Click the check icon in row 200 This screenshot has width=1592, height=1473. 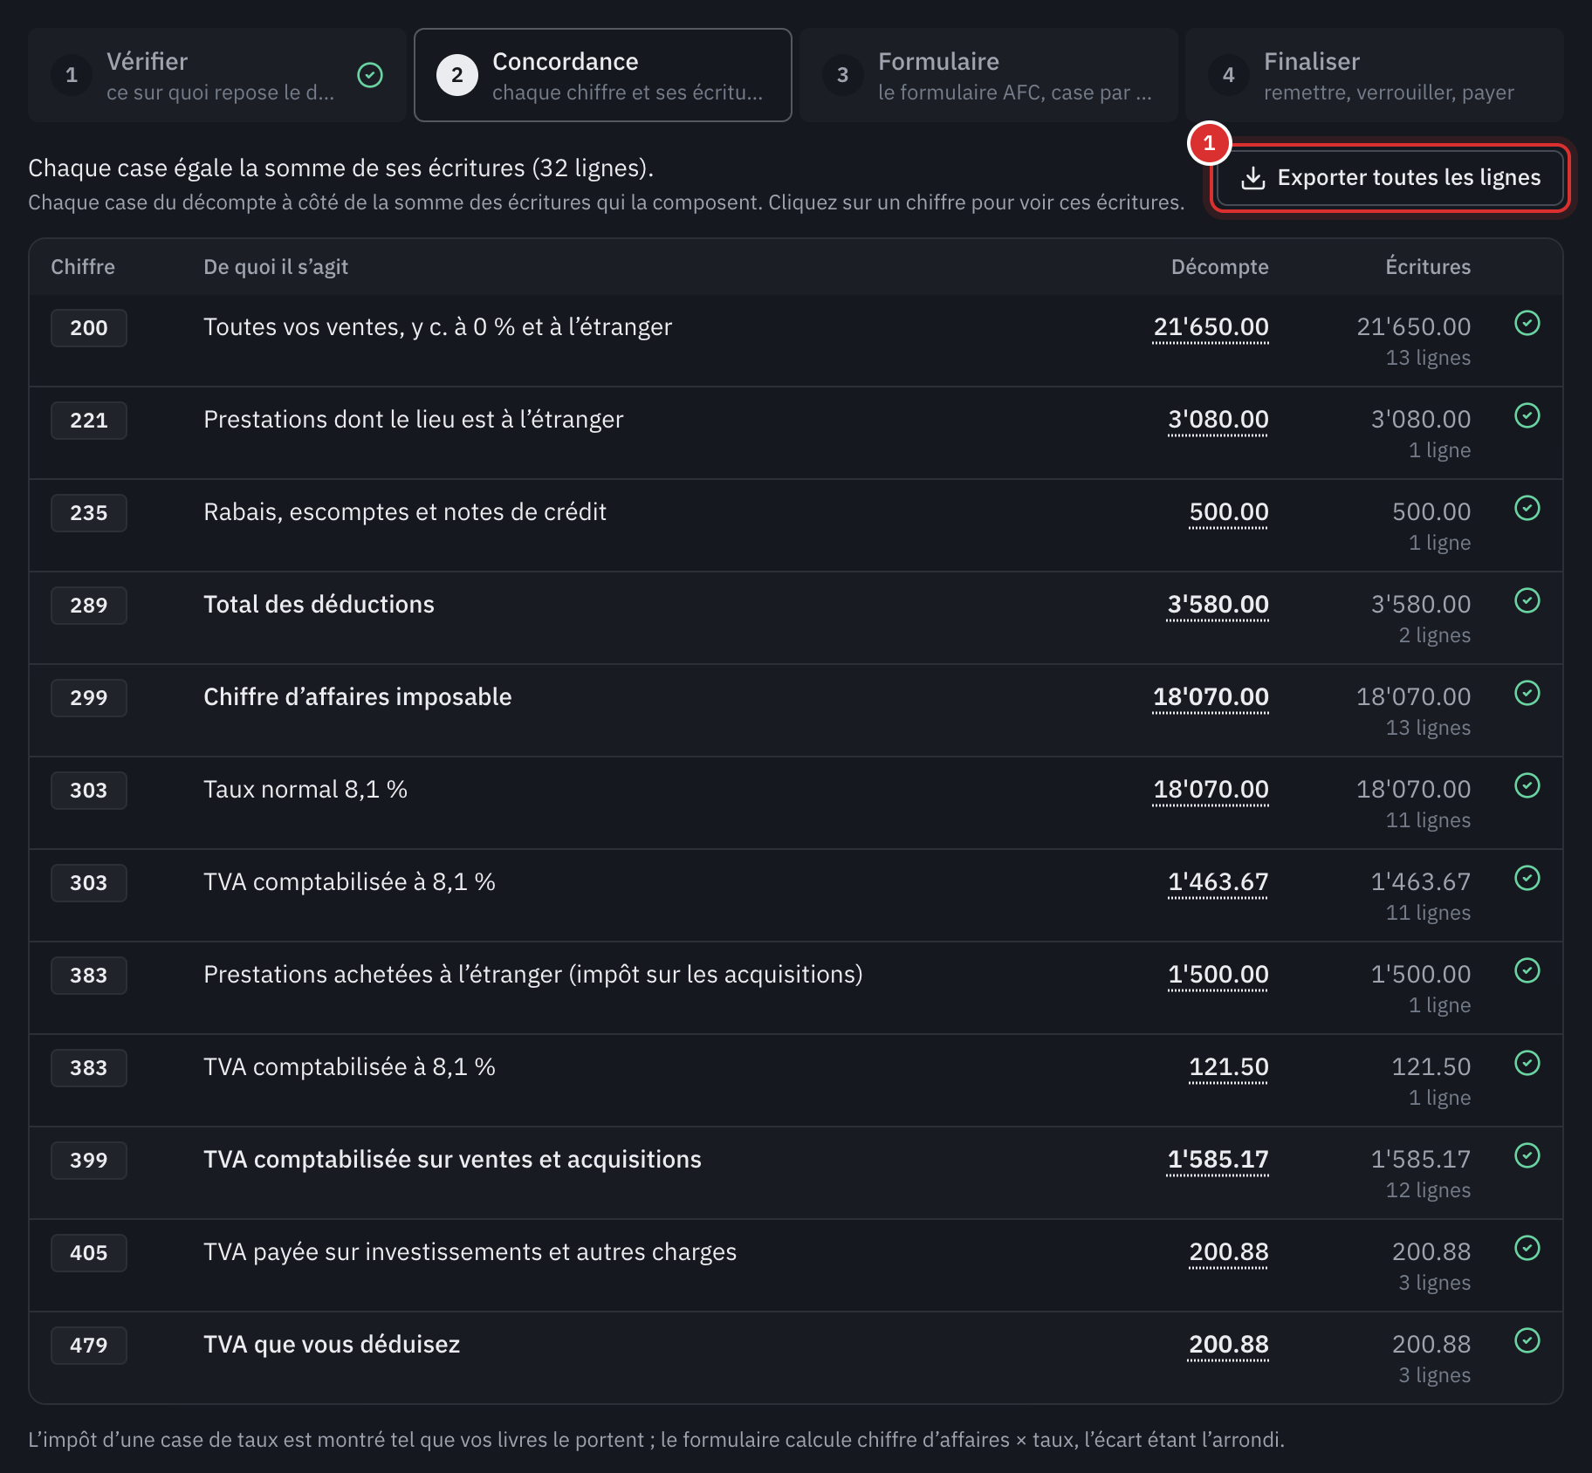1527,323
